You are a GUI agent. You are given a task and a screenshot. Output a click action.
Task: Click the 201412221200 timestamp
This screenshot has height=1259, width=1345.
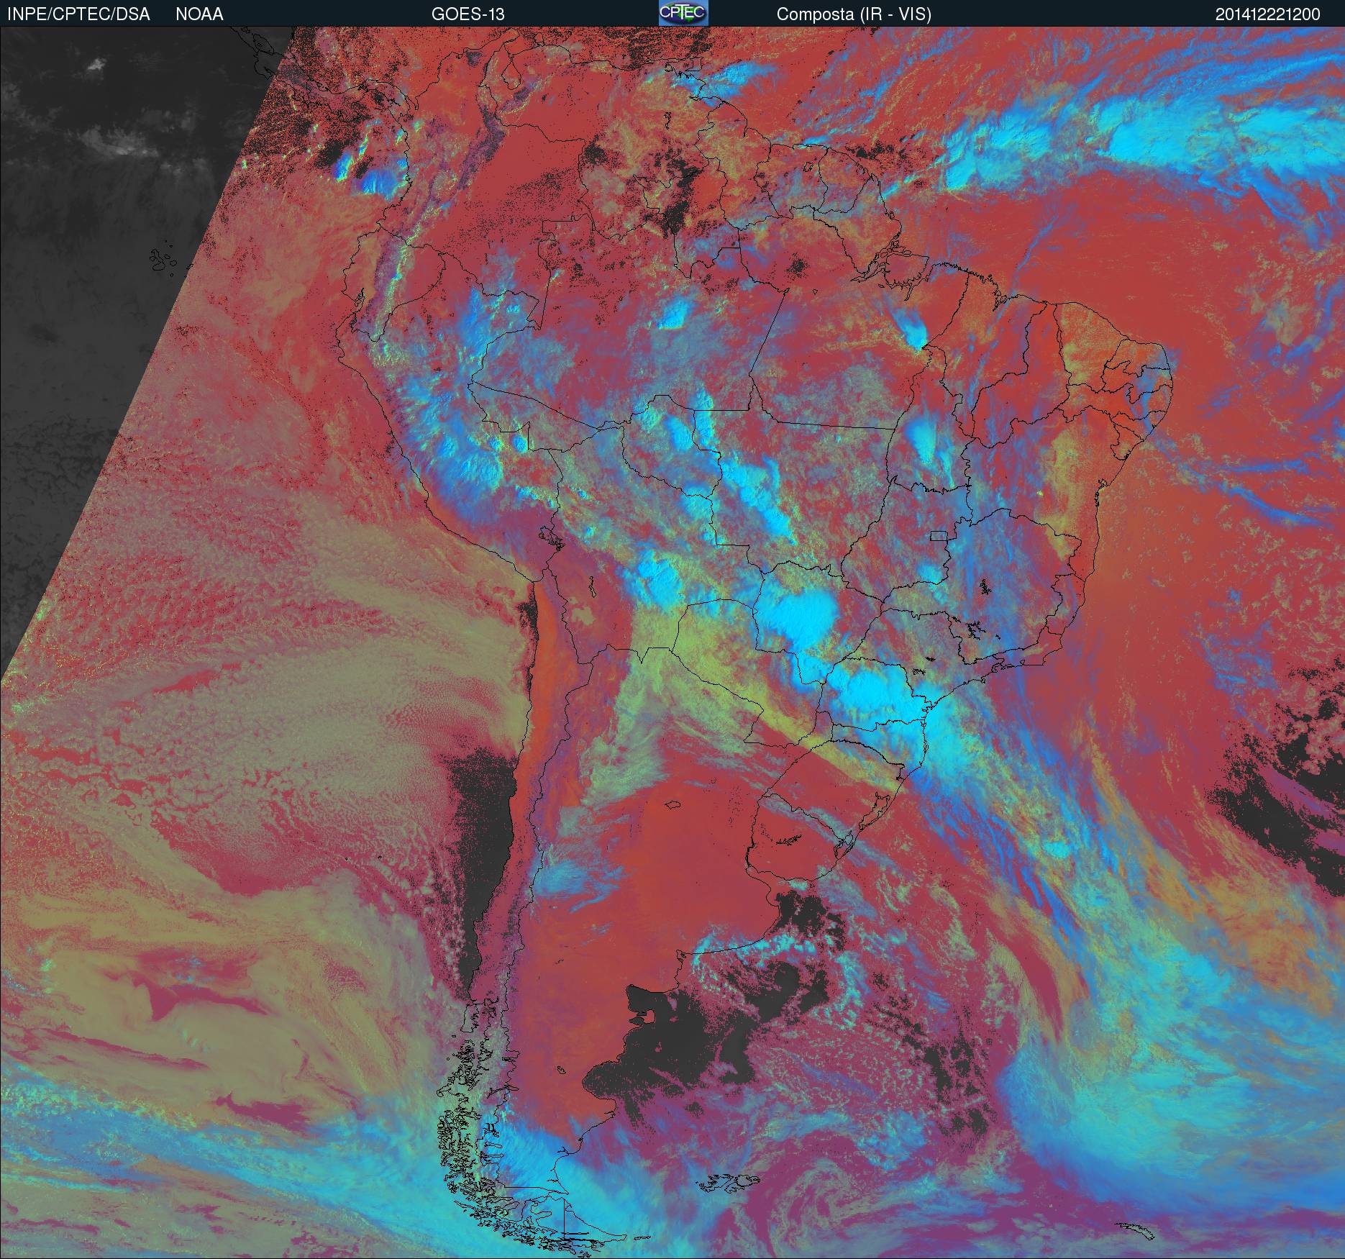pos(1267,14)
